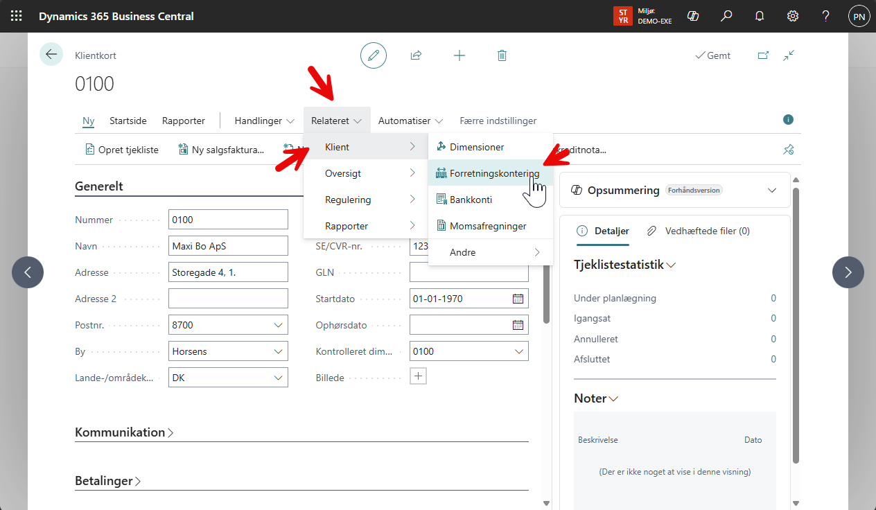Viewport: 876px width, 510px height.
Task: Expand the Postnr. dropdown
Action: [x=279, y=325]
